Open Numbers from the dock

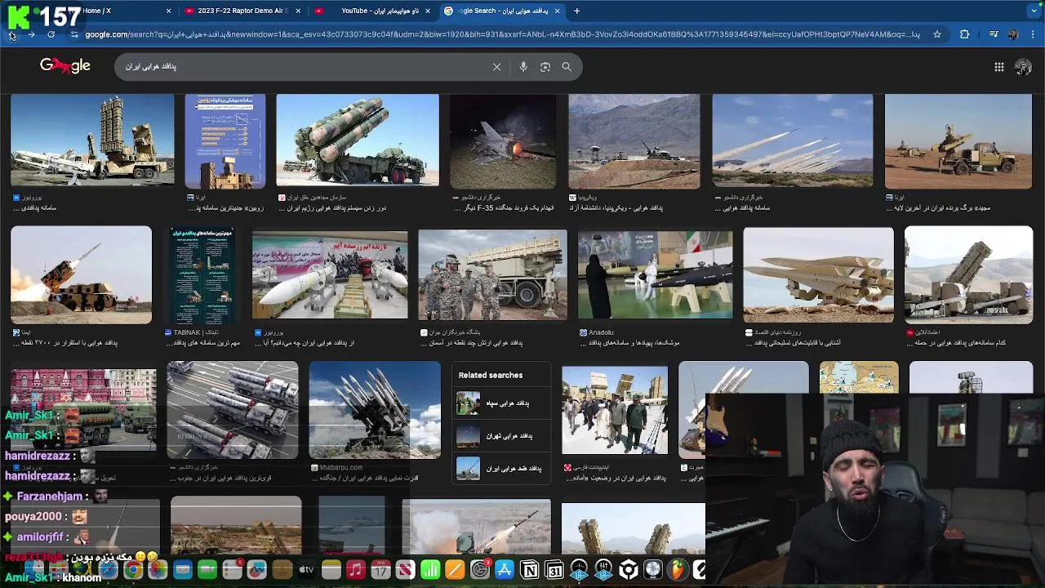pyautogui.click(x=430, y=570)
